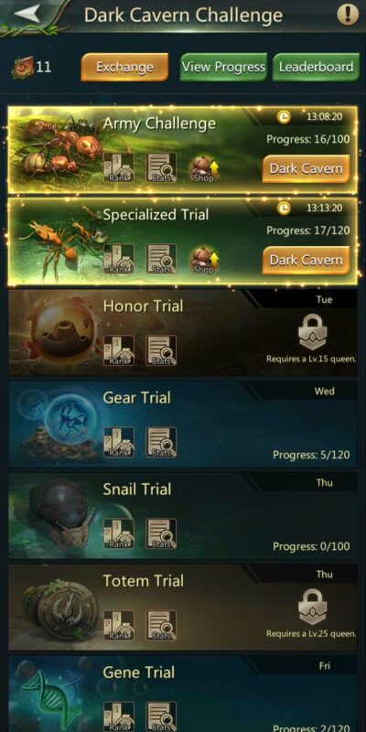Open Rank icon in Totem Trial

click(x=119, y=625)
